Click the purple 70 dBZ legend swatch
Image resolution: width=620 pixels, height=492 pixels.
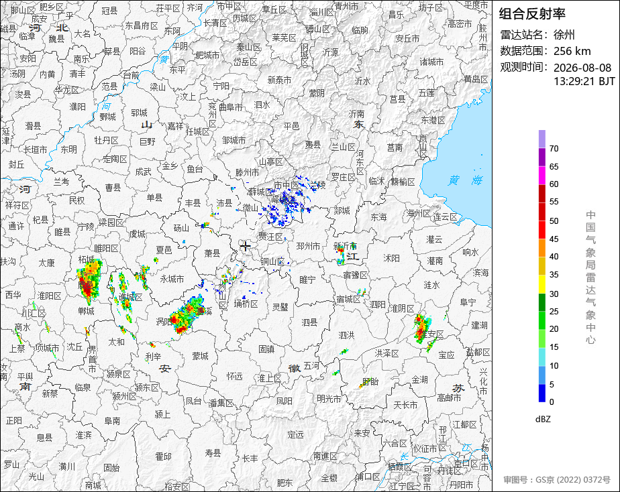coord(541,139)
